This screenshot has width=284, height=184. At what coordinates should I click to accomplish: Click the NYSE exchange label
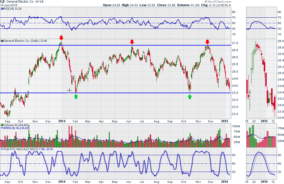[x=40, y=2]
